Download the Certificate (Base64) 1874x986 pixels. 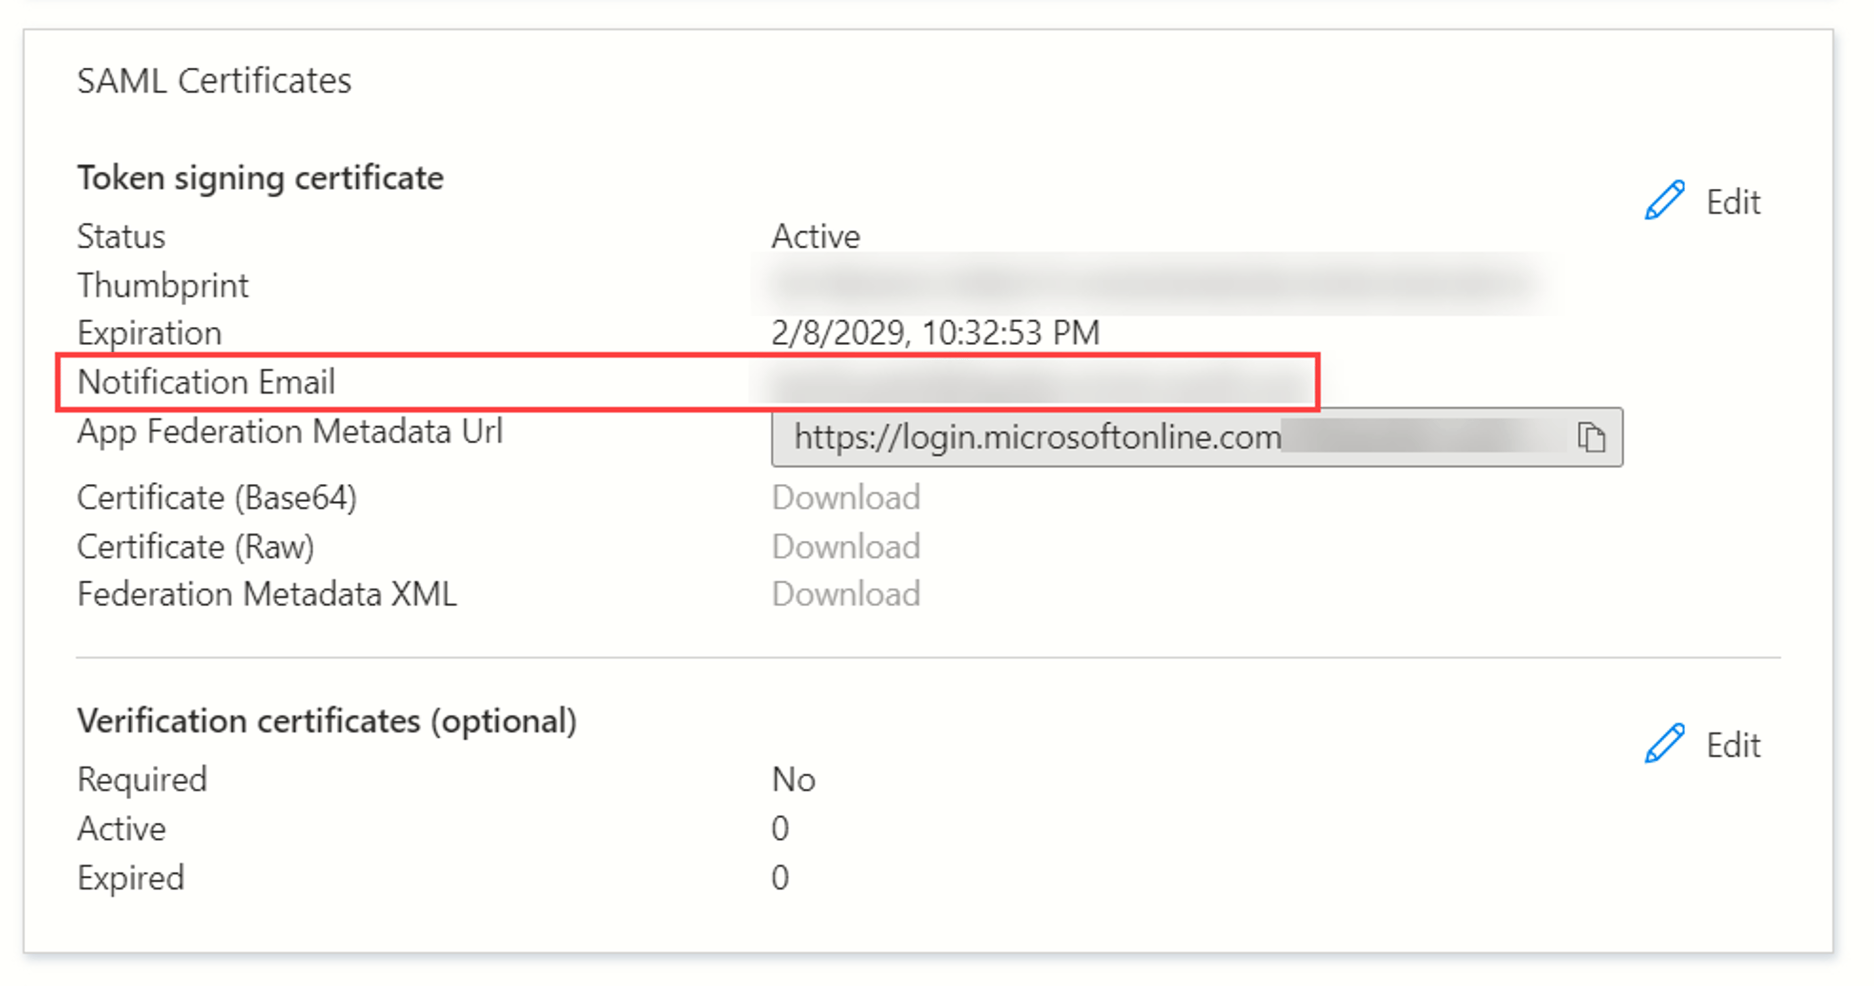(846, 498)
